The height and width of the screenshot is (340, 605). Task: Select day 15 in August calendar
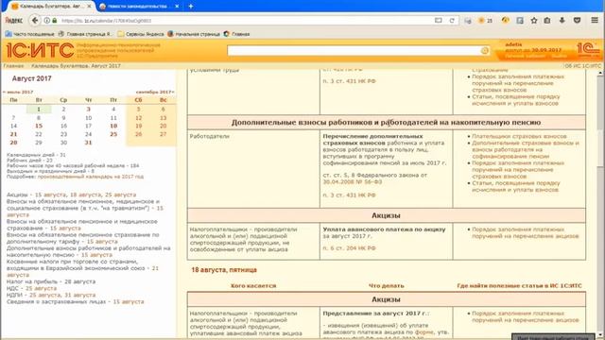point(39,126)
